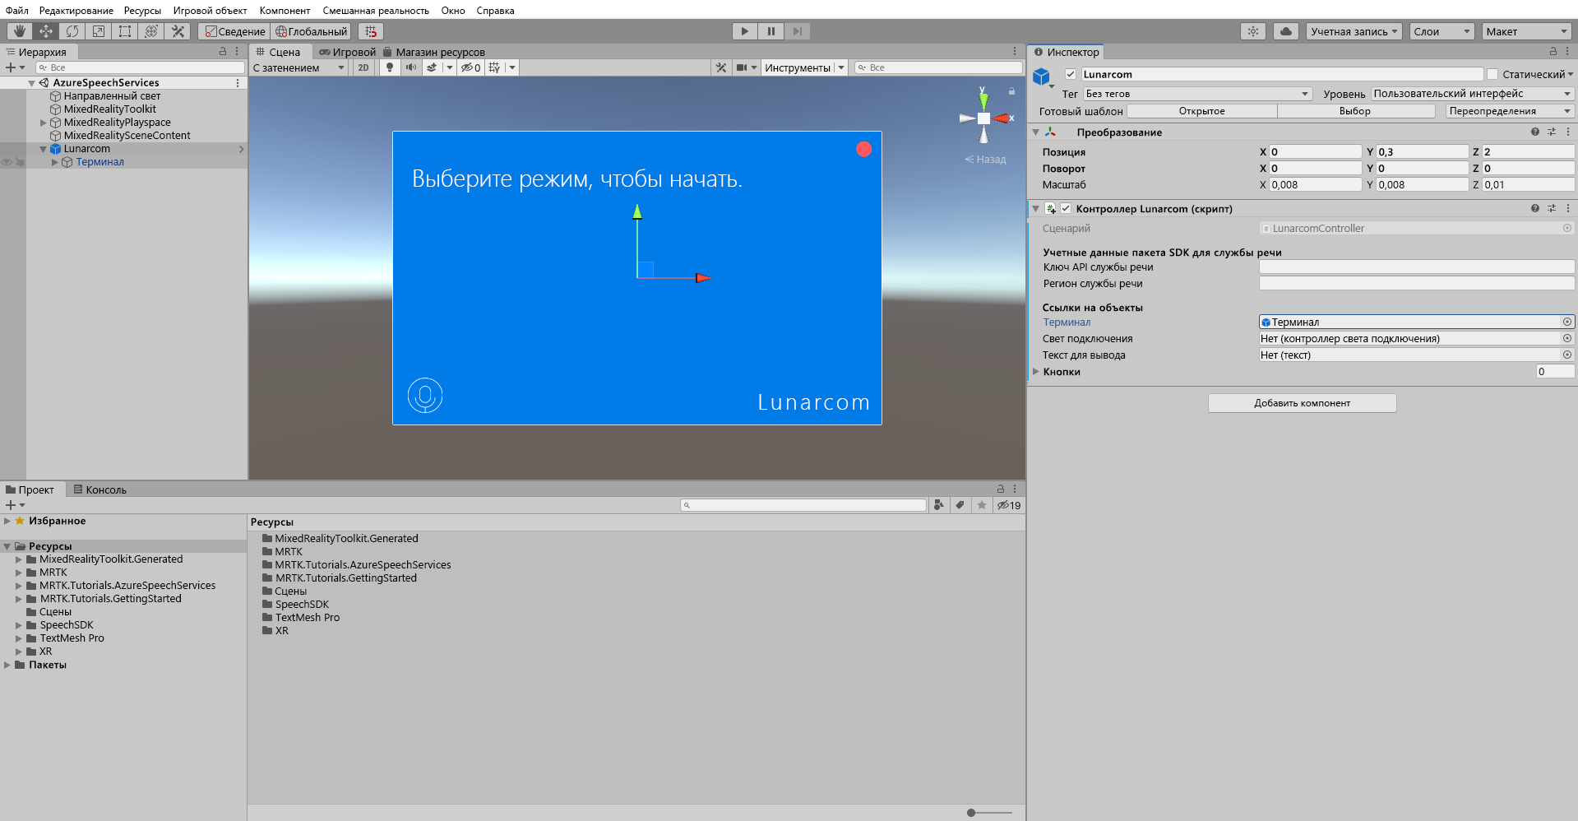Open the С затенением shading dropdown
The height and width of the screenshot is (821, 1578).
pos(298,67)
